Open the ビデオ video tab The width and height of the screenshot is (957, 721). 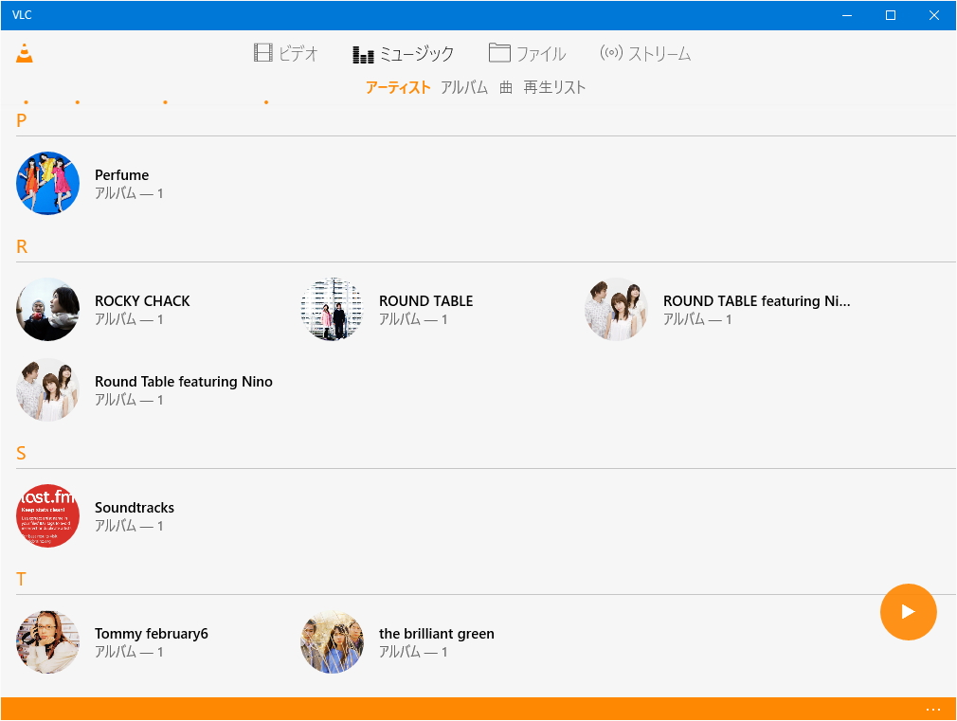click(285, 54)
